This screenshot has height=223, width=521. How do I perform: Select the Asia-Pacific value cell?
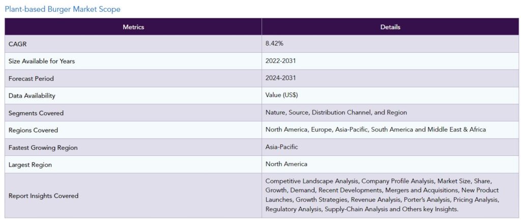pyautogui.click(x=390, y=147)
